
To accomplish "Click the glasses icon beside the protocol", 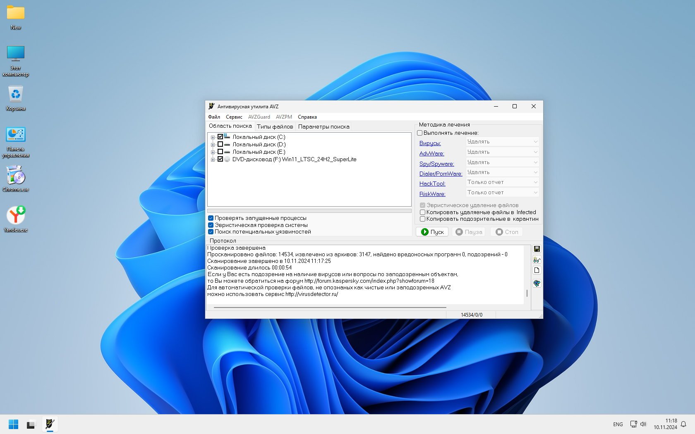I will pos(537,260).
